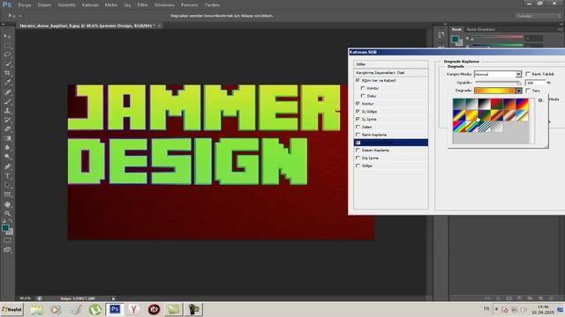Viewport: 565px width, 317px height.
Task: Open Yandex browser from the taskbar
Action: 134,309
